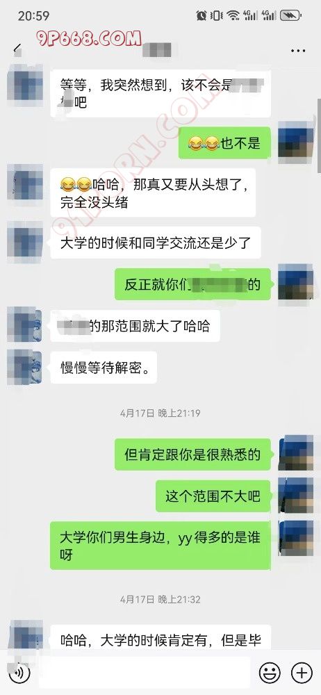
Task: Tap the Wi-Fi status icon
Action: click(233, 16)
